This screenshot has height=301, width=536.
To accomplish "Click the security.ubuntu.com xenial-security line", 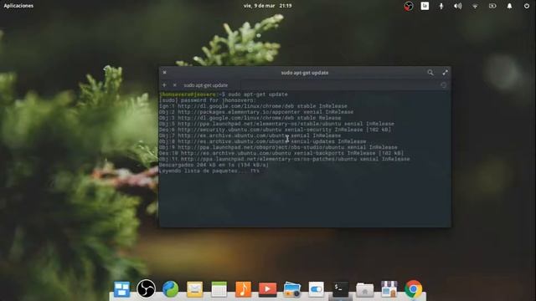I will (275, 130).
